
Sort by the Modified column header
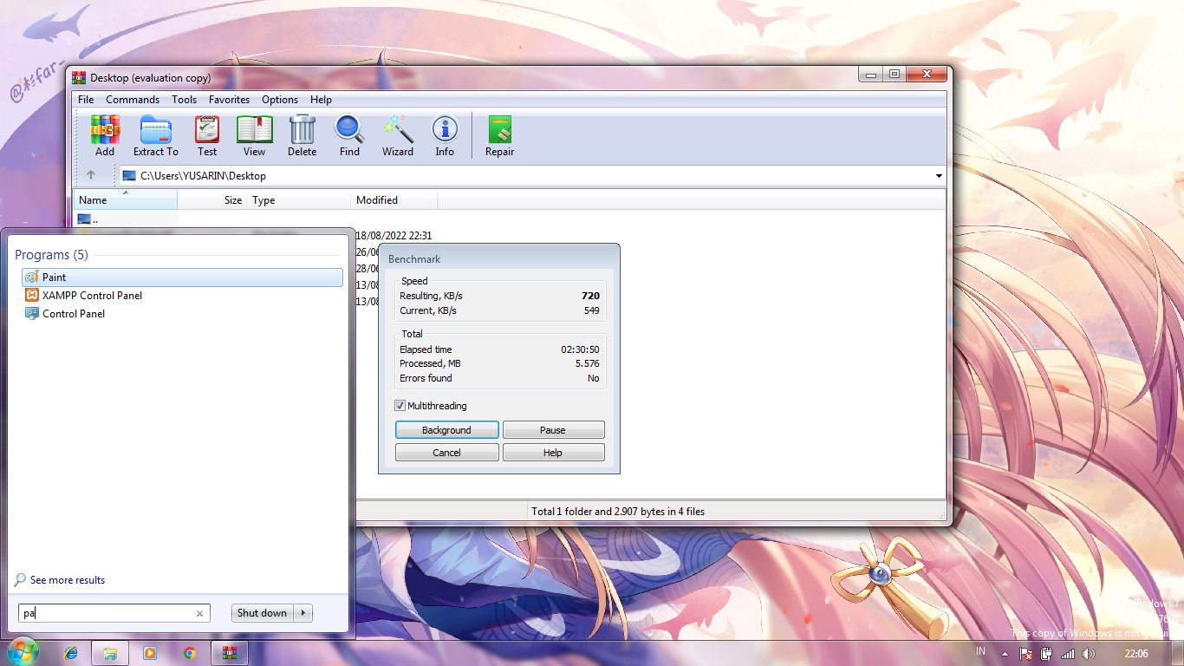(x=394, y=200)
